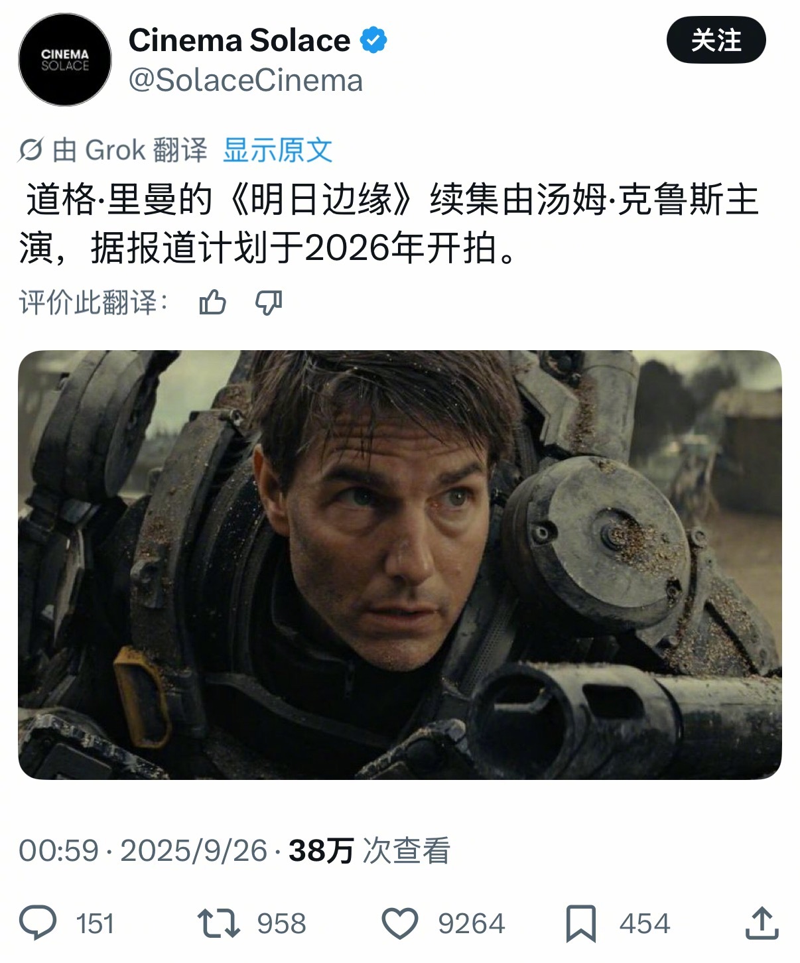This screenshot has height=963, width=800.
Task: Click the Cinema Solace display name
Action: (x=239, y=40)
